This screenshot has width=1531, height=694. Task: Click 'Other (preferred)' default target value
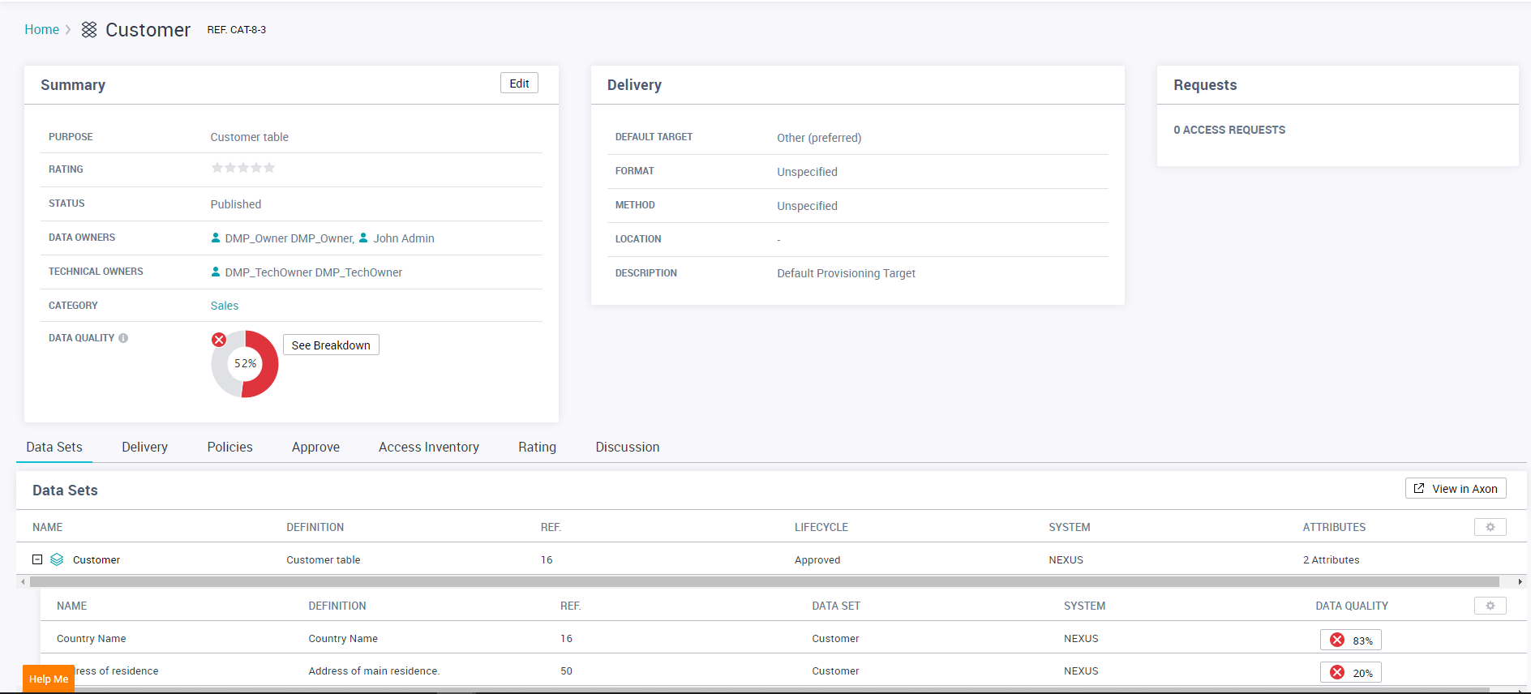pos(819,138)
